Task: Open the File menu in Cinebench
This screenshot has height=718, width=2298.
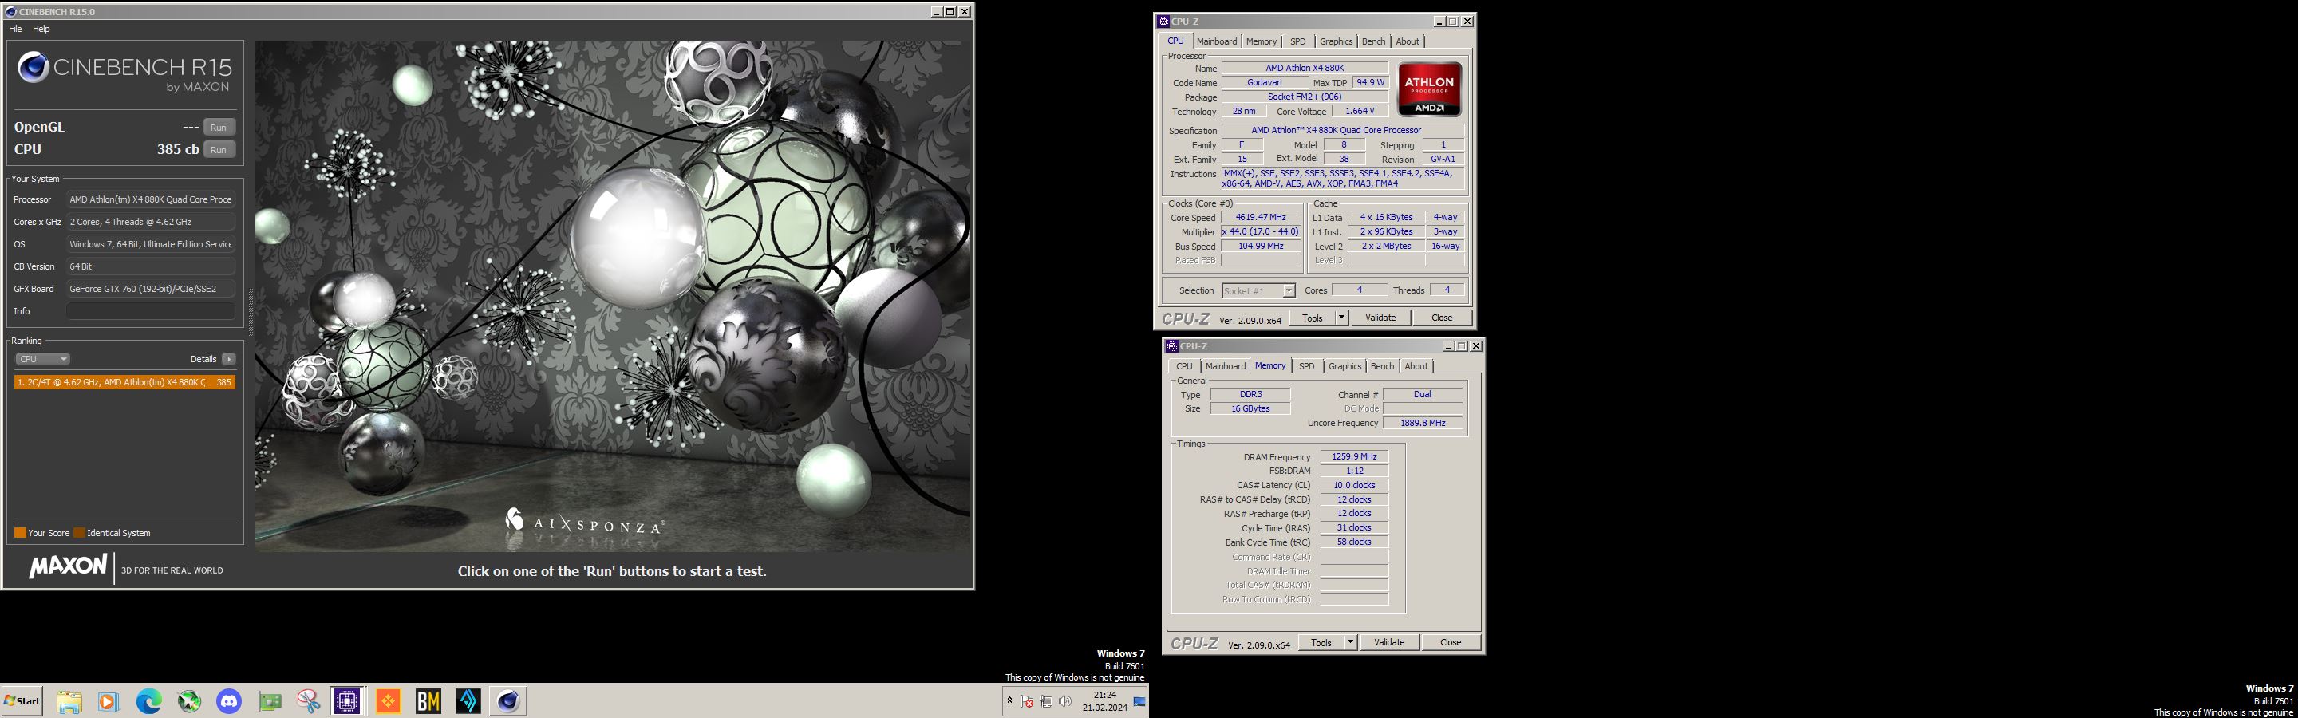Action: [x=15, y=29]
